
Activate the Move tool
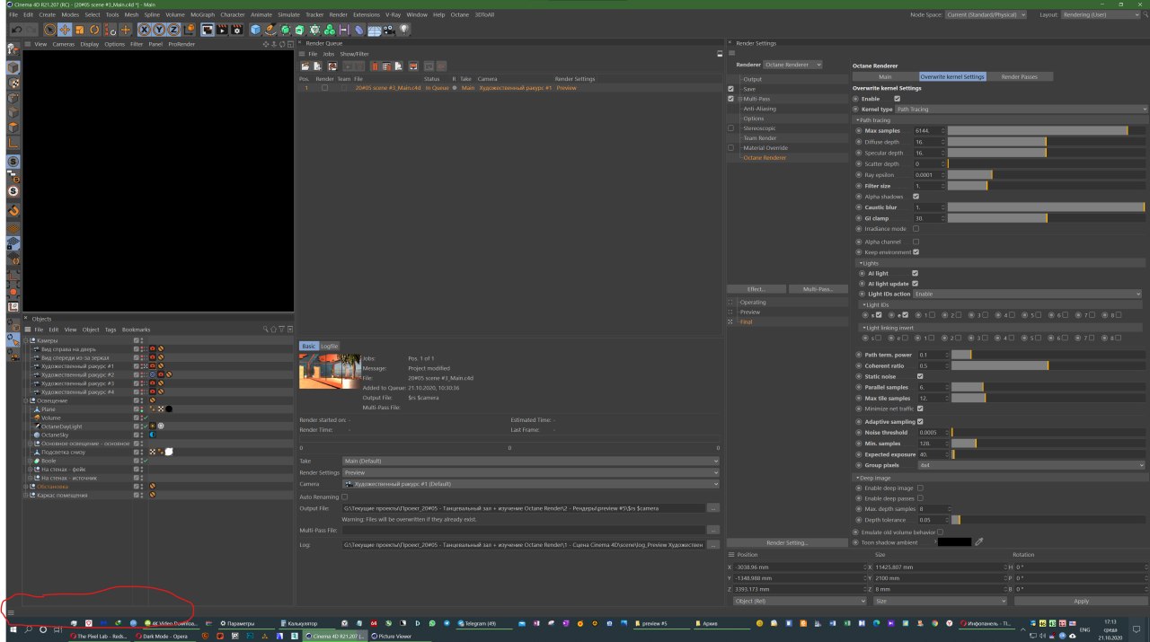pyautogui.click(x=65, y=30)
